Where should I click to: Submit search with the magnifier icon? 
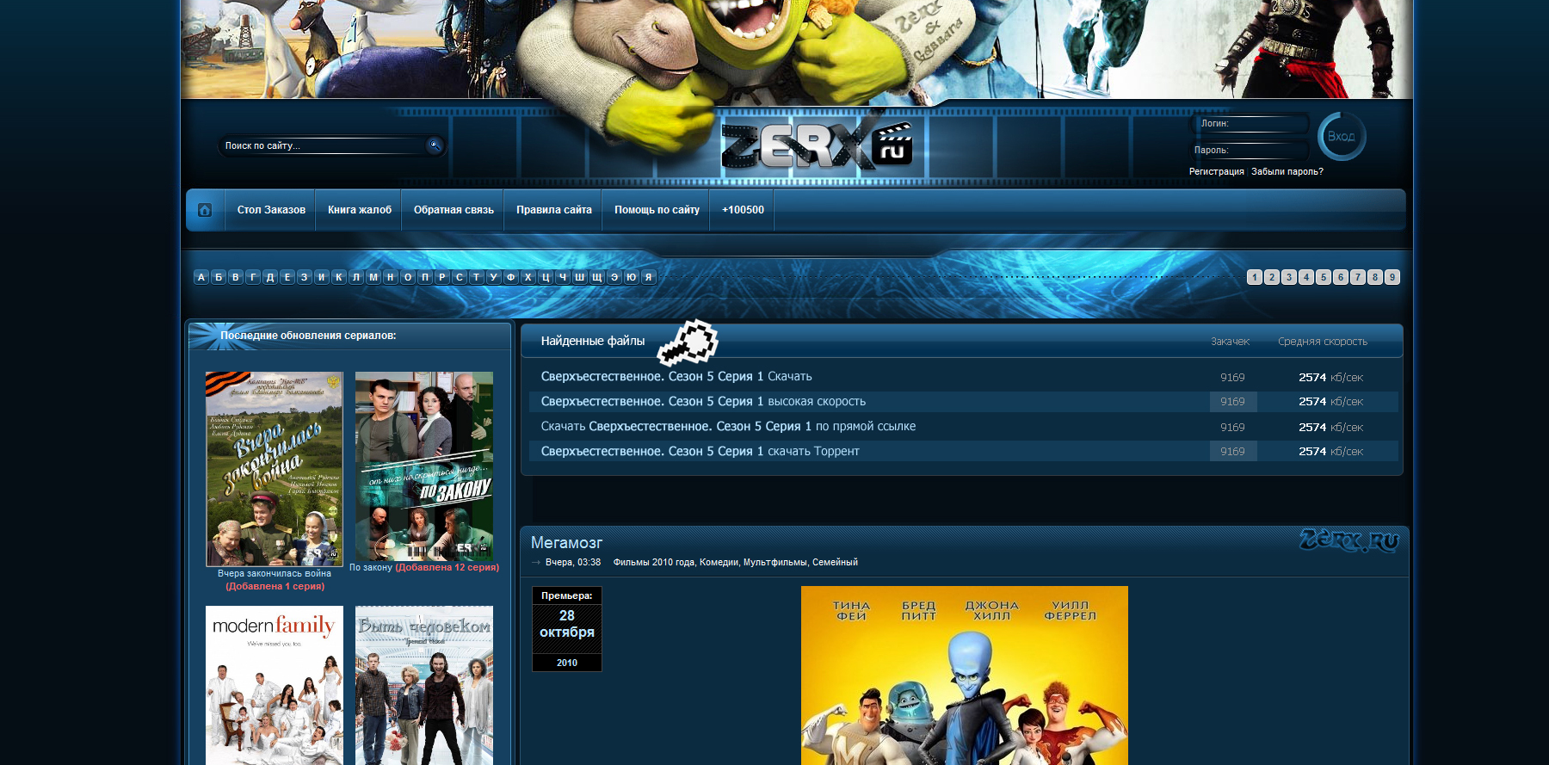point(435,145)
